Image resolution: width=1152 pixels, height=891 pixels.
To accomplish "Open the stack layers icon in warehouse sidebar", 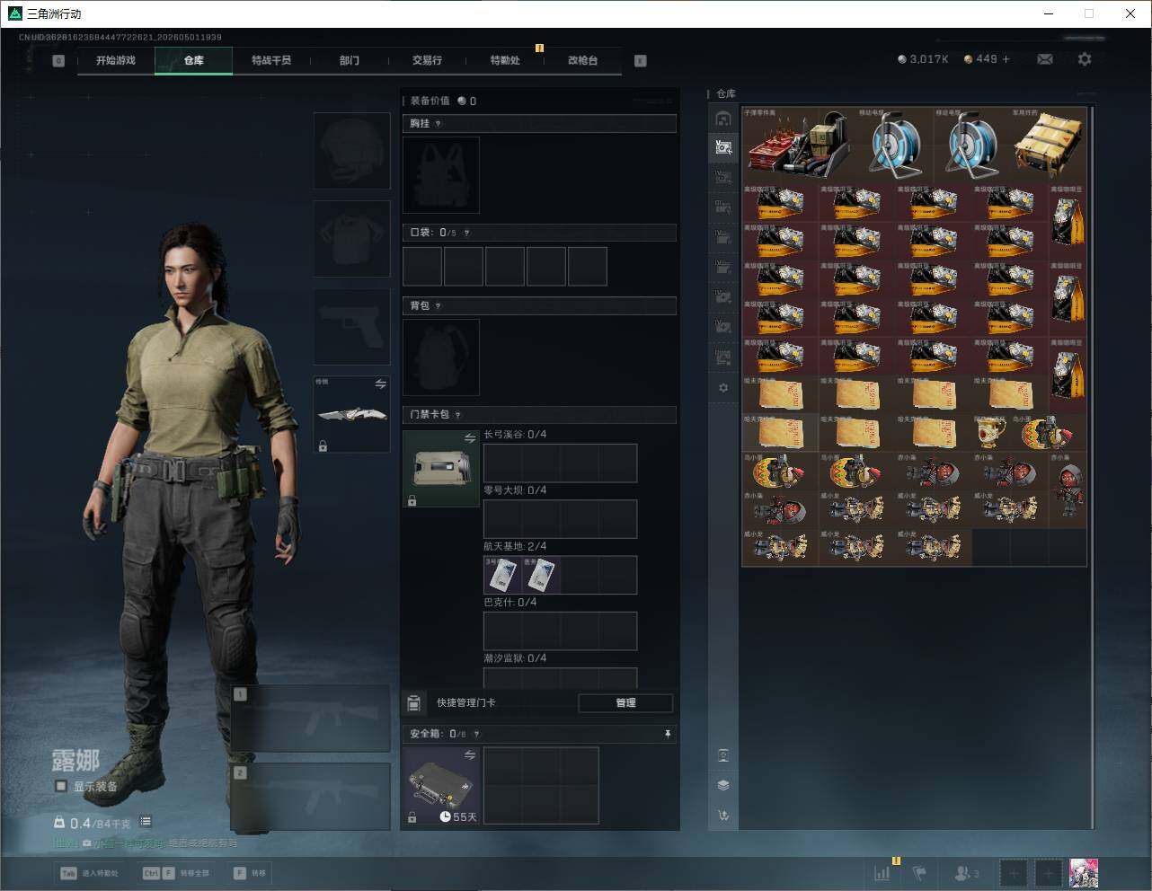I will click(723, 785).
